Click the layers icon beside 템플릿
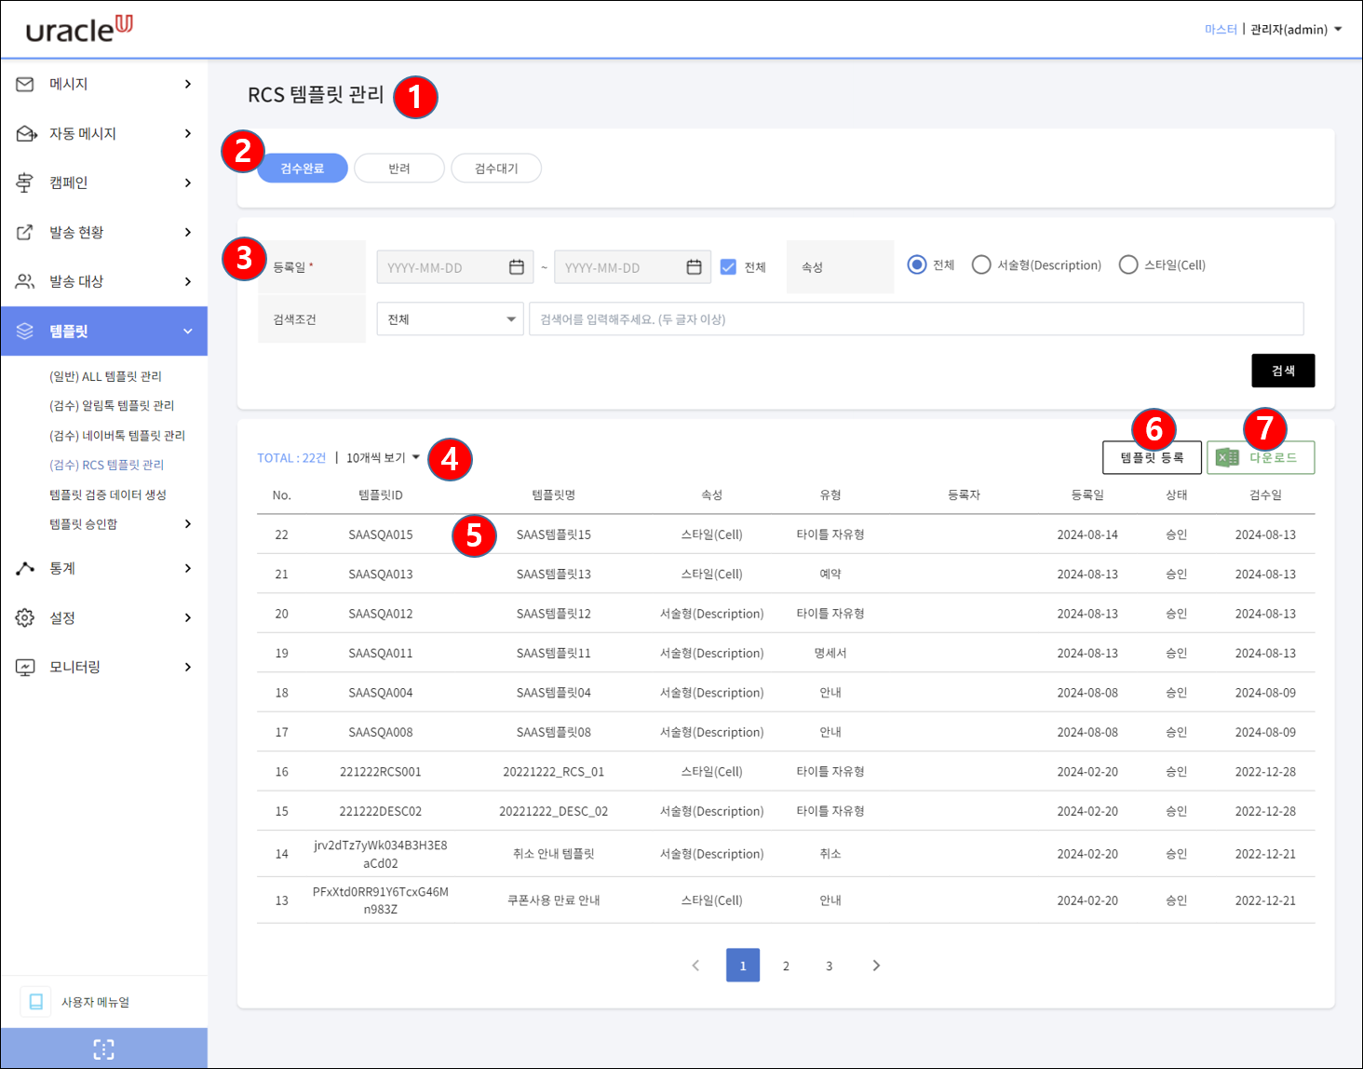 (x=25, y=331)
